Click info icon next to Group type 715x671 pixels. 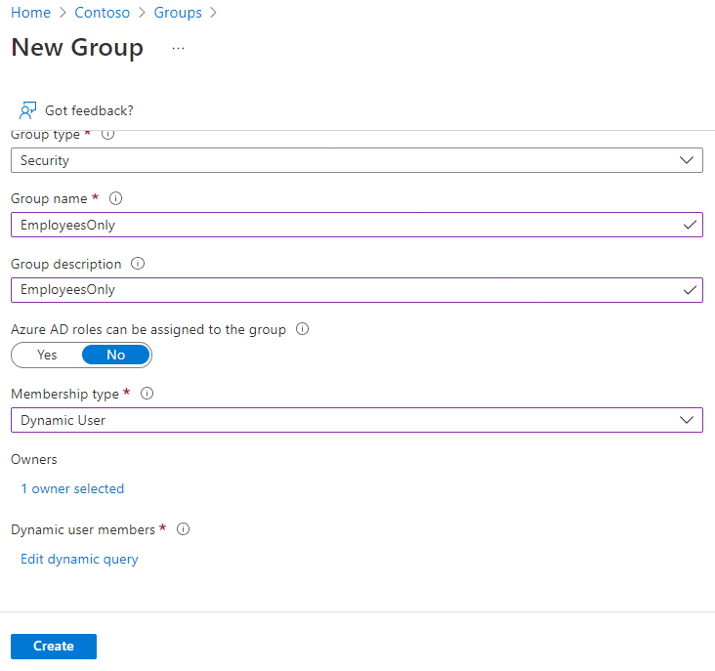pos(107,135)
